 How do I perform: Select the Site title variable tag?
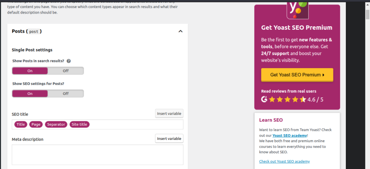click(x=79, y=124)
